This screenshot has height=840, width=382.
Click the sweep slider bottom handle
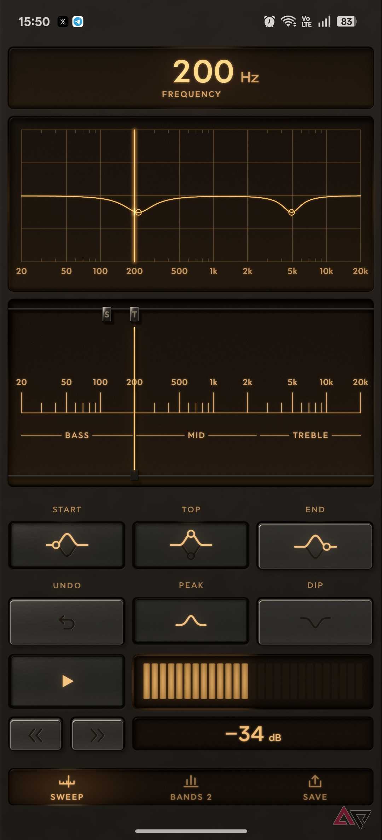[x=134, y=475]
